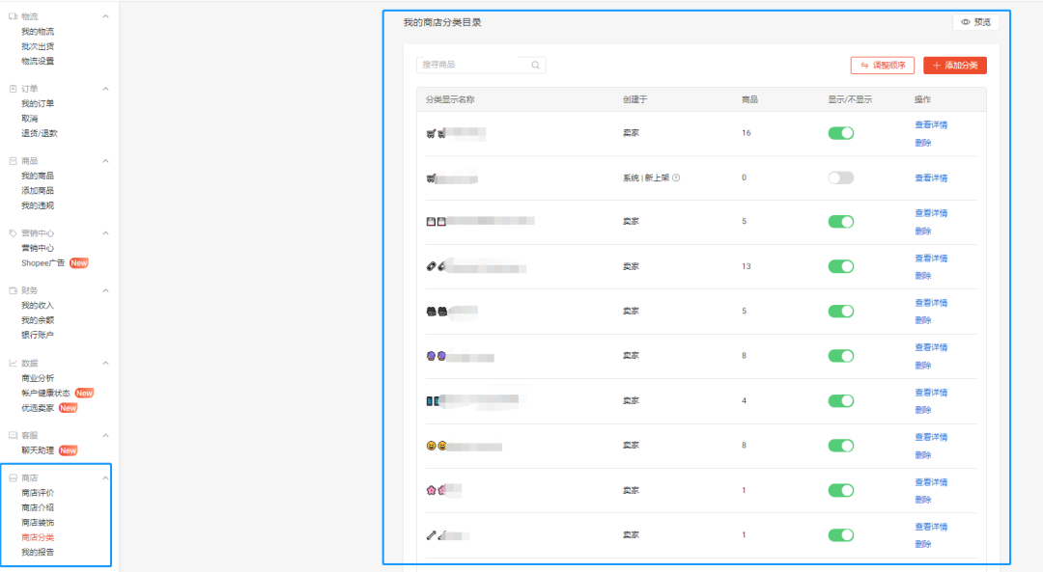Collapse the 订单 section using its chevron
The image size is (1043, 572).
(x=105, y=89)
